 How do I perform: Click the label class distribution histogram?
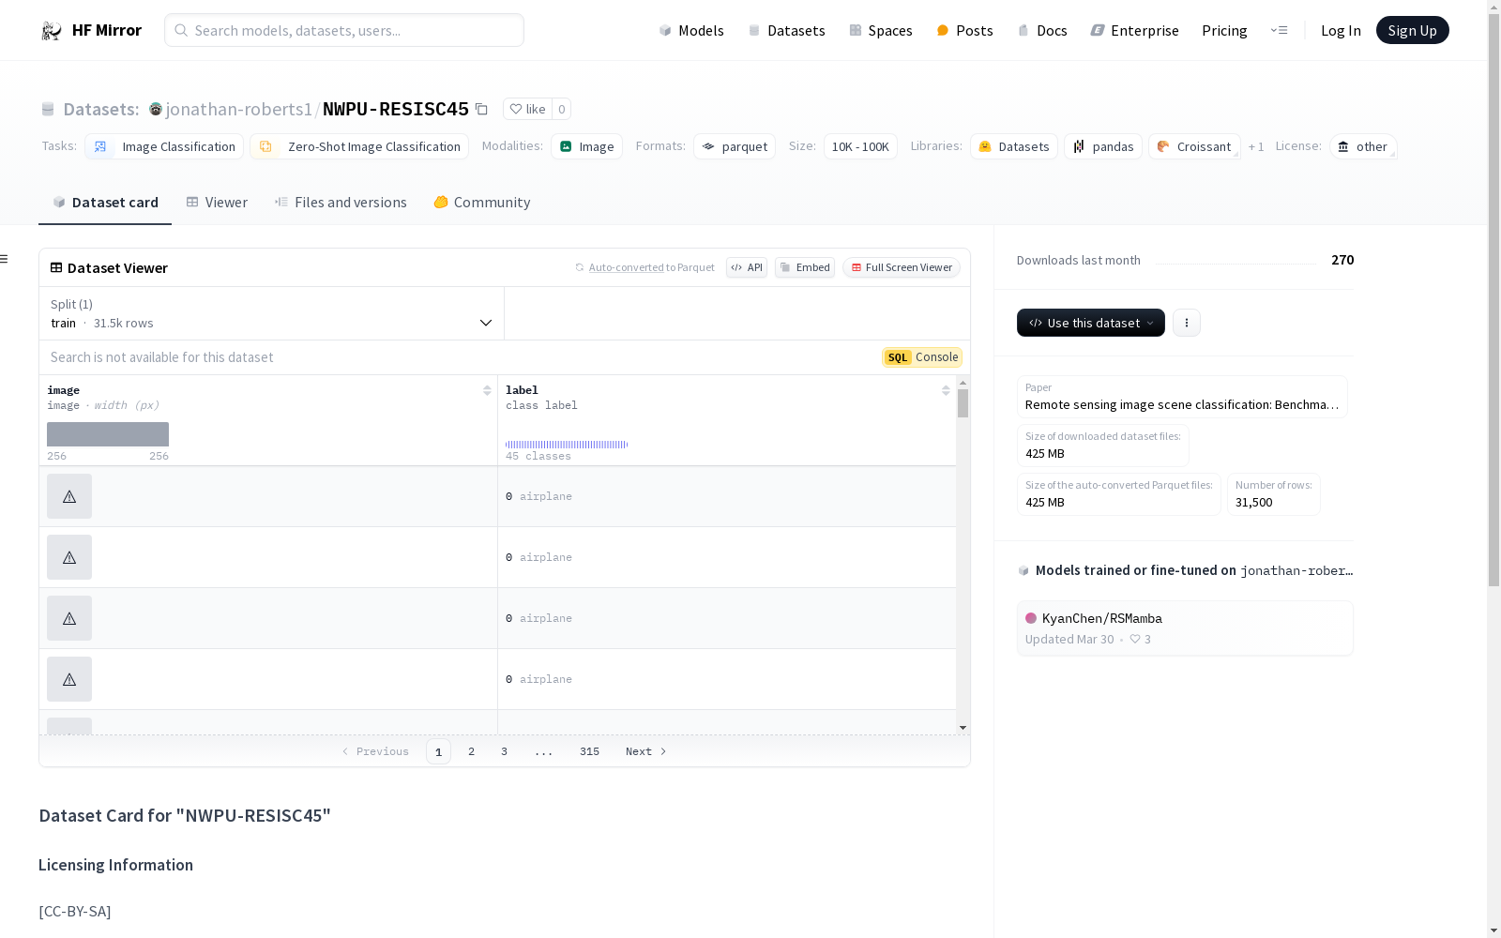click(x=567, y=445)
